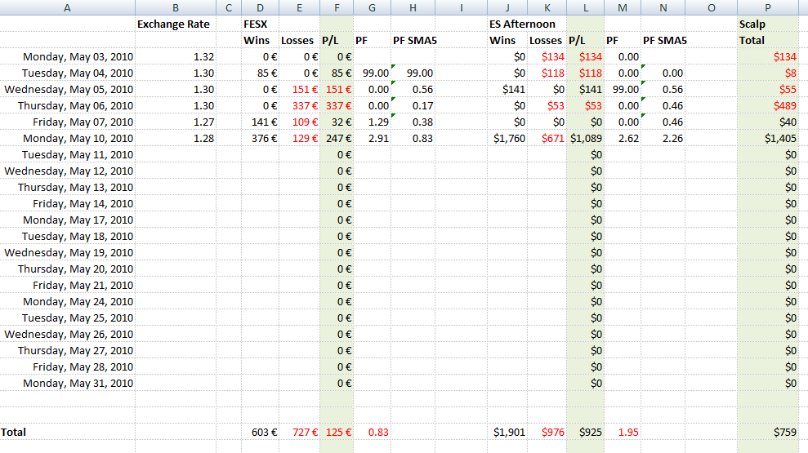Click ES wins $1,760 cell
Image resolution: width=808 pixels, height=453 pixels.
point(507,138)
